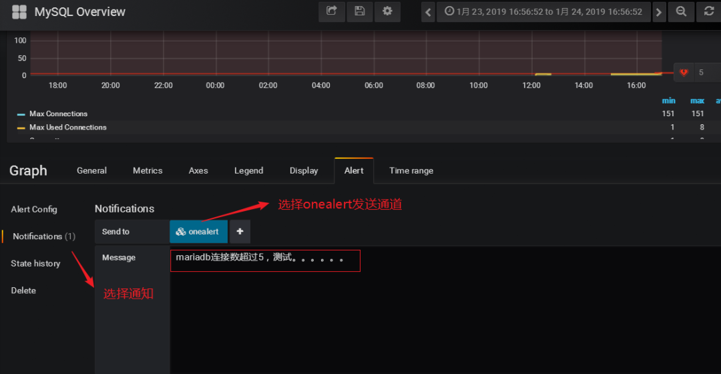
Task: Click the onealert notification tag
Action: (199, 231)
